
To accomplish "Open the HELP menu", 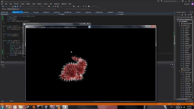I will coord(70,4).
